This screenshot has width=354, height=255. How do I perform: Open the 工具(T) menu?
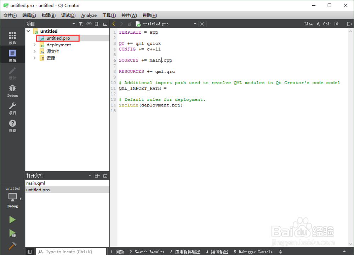[x=109, y=15]
